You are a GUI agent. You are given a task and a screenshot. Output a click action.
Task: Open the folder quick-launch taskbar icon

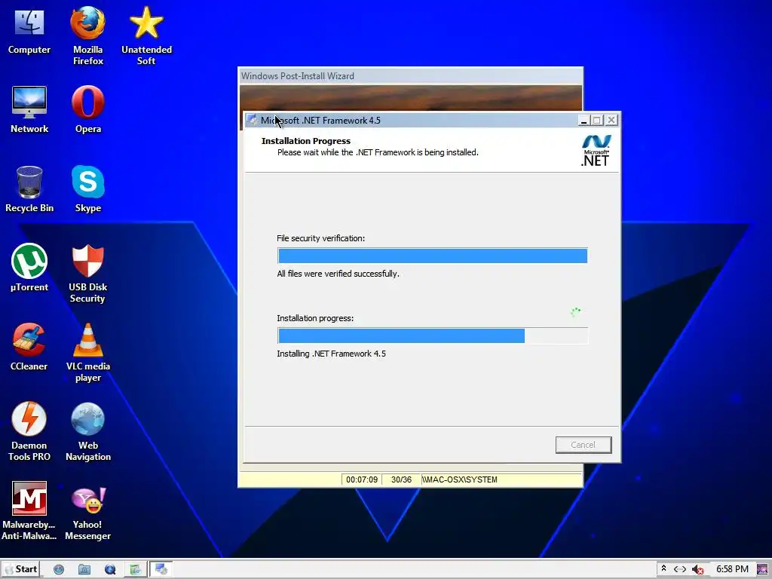84,570
